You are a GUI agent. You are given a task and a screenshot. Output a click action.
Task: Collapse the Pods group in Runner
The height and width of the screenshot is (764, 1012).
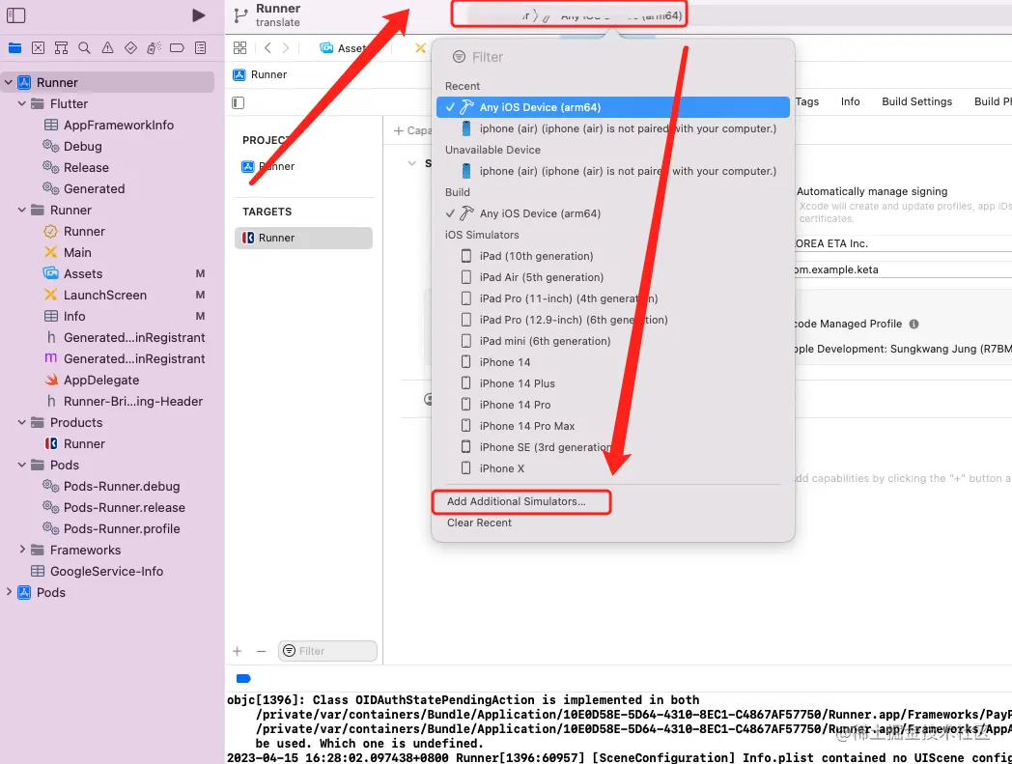[x=22, y=465]
